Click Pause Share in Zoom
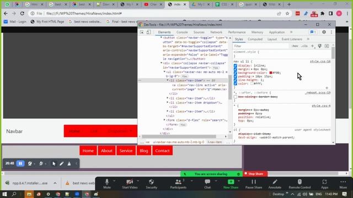The image size is (353, 198). (x=254, y=184)
